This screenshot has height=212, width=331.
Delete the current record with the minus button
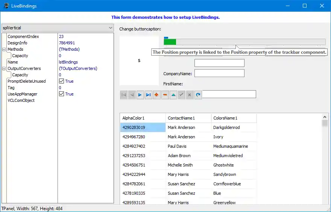(165, 95)
